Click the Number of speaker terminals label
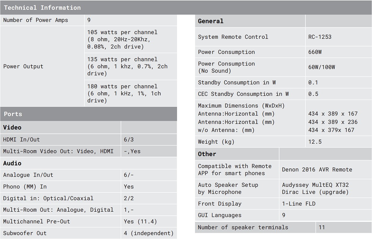This screenshot has width=372, height=239. coord(243,228)
